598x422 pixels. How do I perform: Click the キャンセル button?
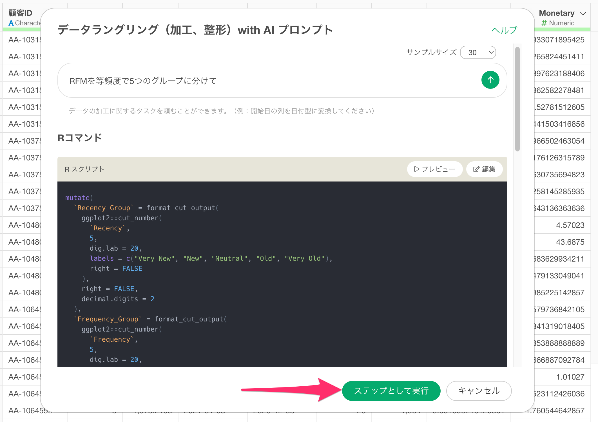[x=479, y=391]
